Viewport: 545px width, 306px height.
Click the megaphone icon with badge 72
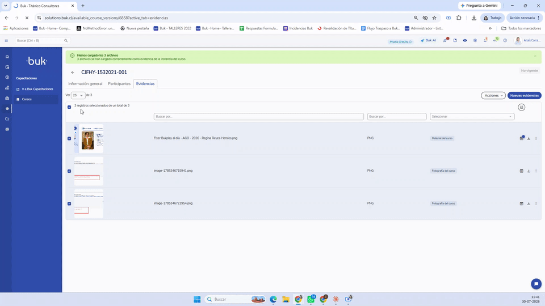tap(496, 40)
